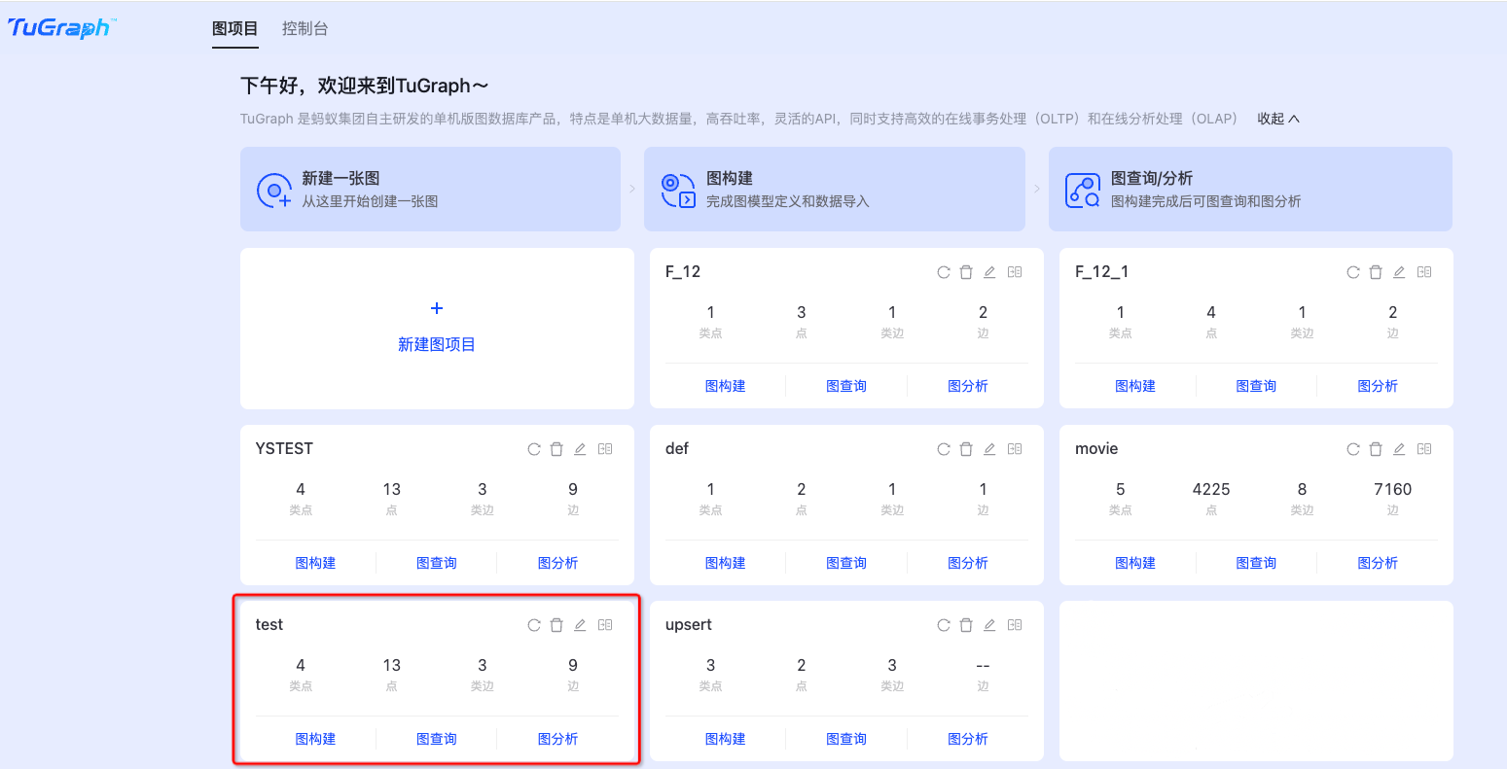The width and height of the screenshot is (1507, 769).
Task: Edit the def graph with pencil icon
Action: click(989, 449)
